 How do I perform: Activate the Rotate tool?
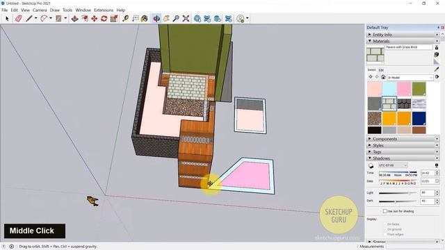pos(104,19)
